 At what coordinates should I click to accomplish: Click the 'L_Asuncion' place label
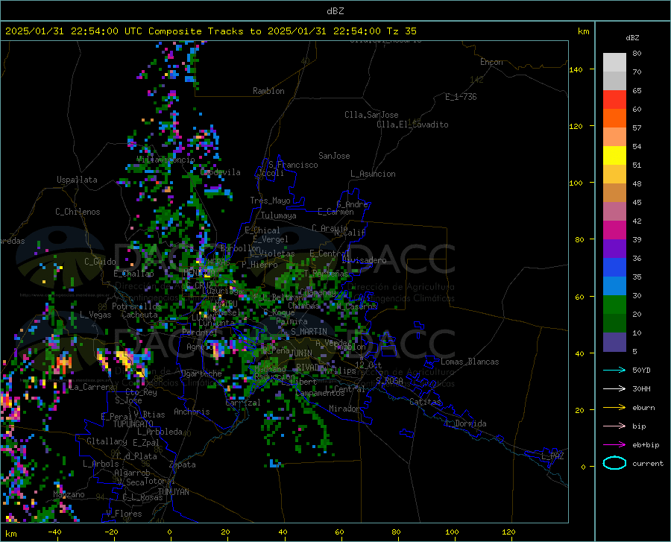tap(373, 174)
